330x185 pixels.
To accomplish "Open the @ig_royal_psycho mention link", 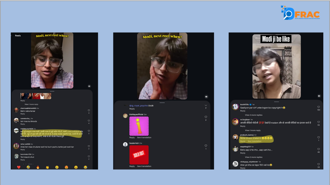I will [x=139, y=105].
